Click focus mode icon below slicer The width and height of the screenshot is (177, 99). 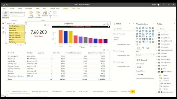pos(21,45)
